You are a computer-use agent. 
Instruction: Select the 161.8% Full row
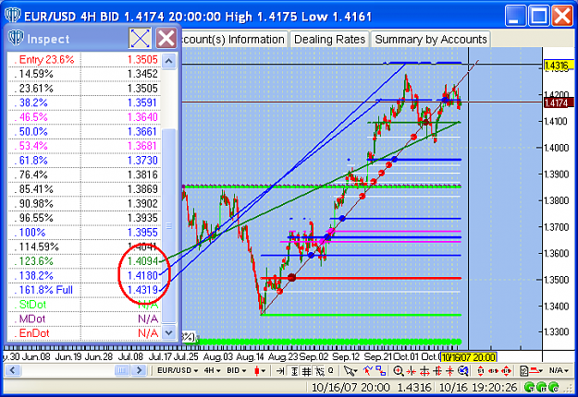click(x=84, y=290)
